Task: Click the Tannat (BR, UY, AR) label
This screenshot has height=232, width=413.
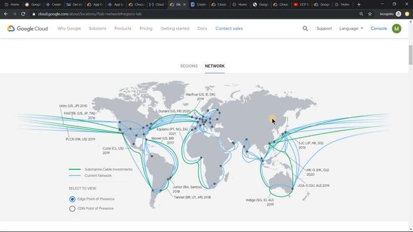Action: 192,197
